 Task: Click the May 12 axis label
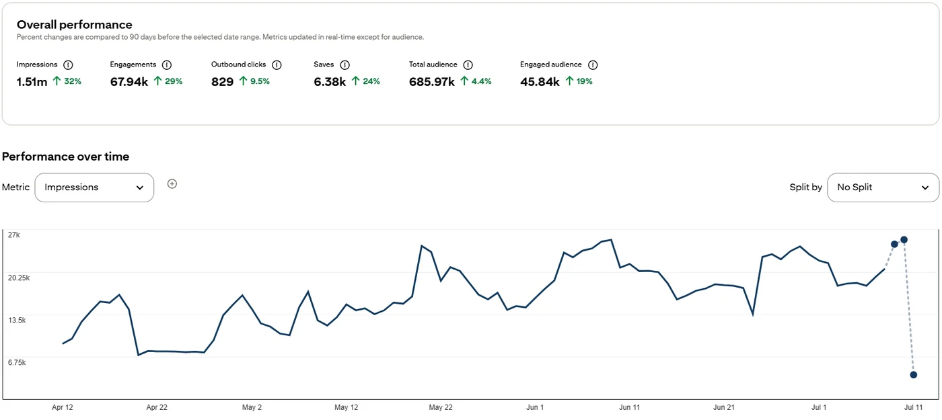346,407
